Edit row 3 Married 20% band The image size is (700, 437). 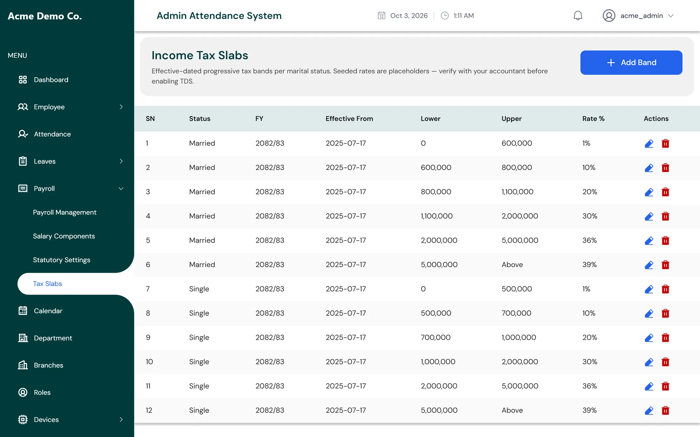[x=649, y=192]
